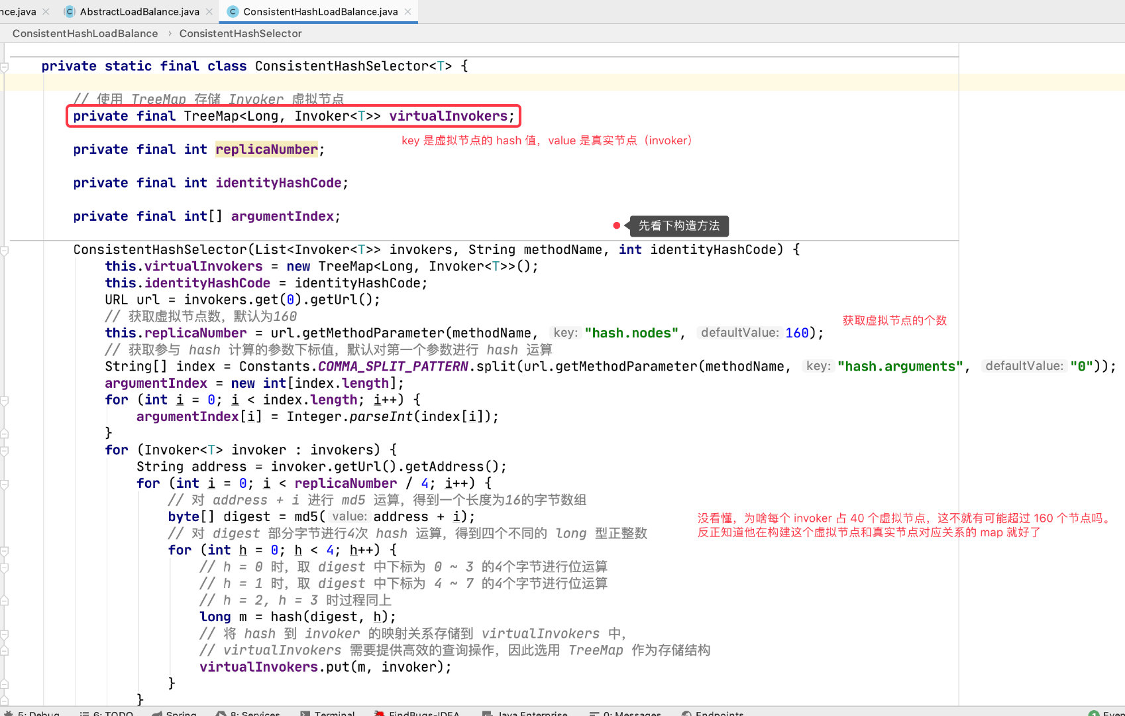Collapse the 'for (Invoker<T> invoker : invokers)' loop
The height and width of the screenshot is (716, 1125).
click(x=4, y=451)
